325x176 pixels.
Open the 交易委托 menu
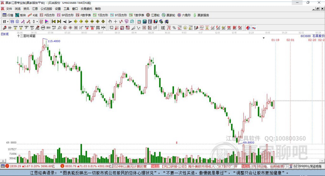[x=86, y=9]
